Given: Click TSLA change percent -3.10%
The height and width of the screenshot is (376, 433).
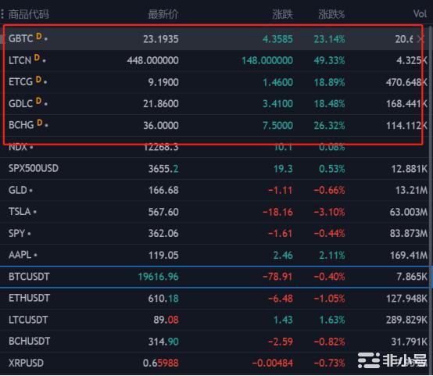Looking at the screenshot, I should tap(330, 212).
